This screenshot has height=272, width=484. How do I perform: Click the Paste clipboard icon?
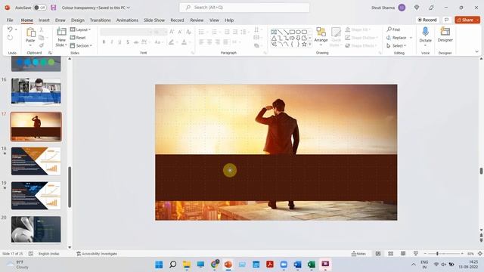pyautogui.click(x=30, y=32)
